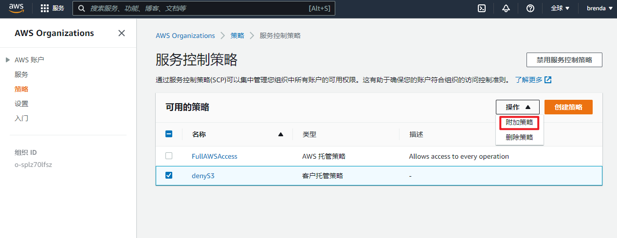Open 策略 in the side navigation
617x238 pixels.
point(21,89)
